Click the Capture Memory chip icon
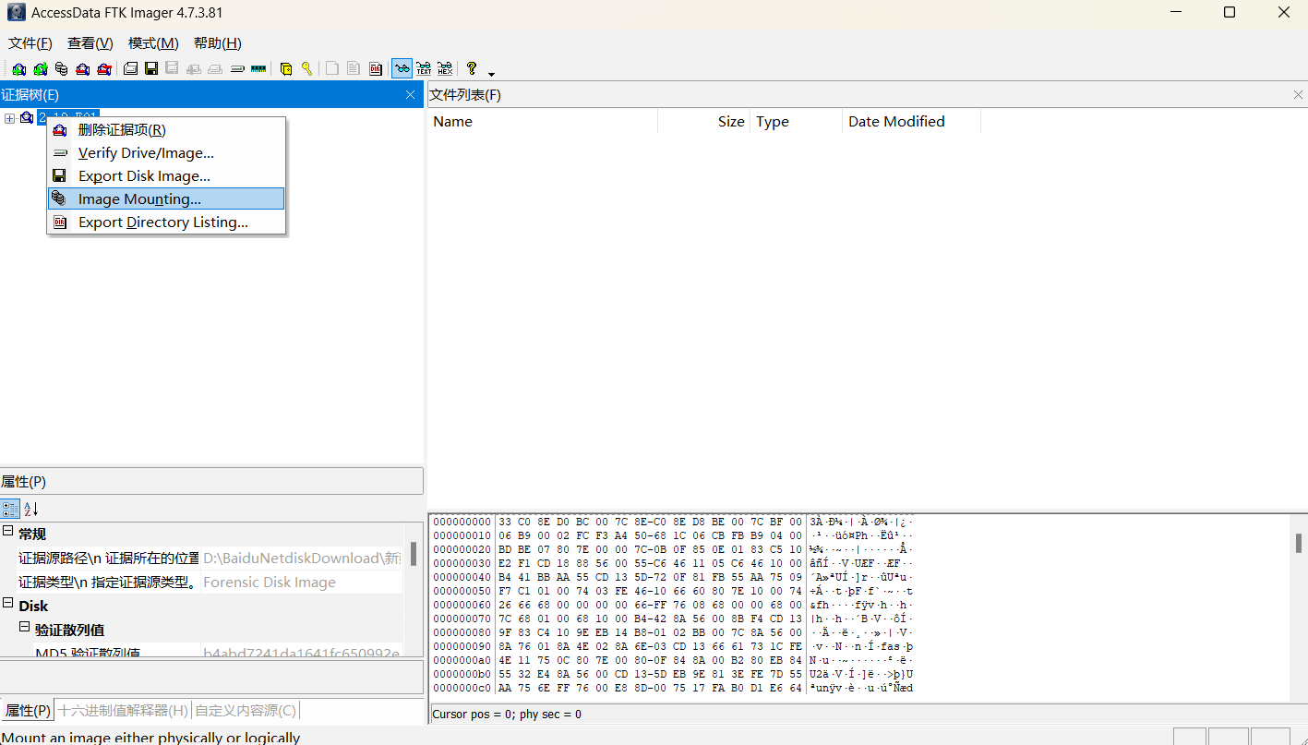The height and width of the screenshot is (745, 1308). [x=258, y=68]
